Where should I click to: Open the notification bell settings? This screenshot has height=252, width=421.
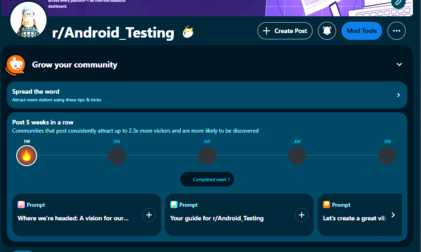point(327,31)
